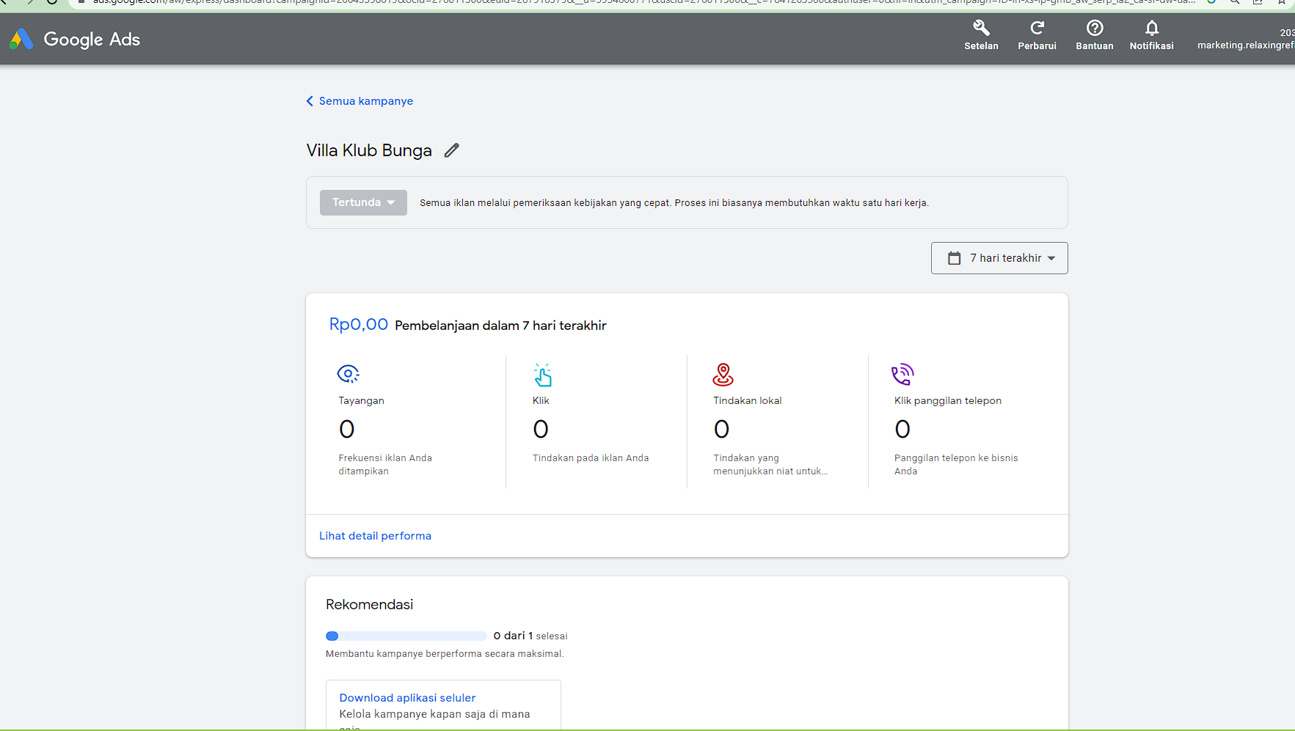
Task: Click 'Pembelanjaan dalam 7 hari terakhir' text
Action: click(x=500, y=326)
